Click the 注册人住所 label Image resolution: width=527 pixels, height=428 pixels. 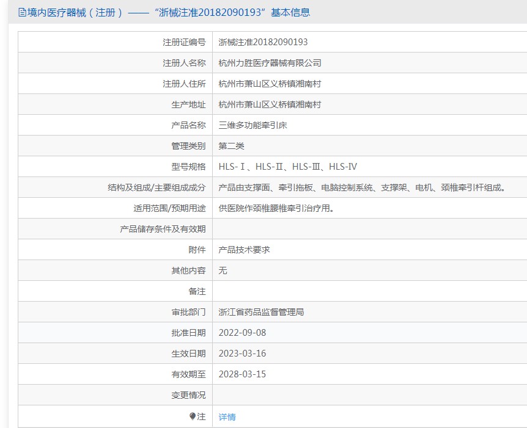pos(184,84)
